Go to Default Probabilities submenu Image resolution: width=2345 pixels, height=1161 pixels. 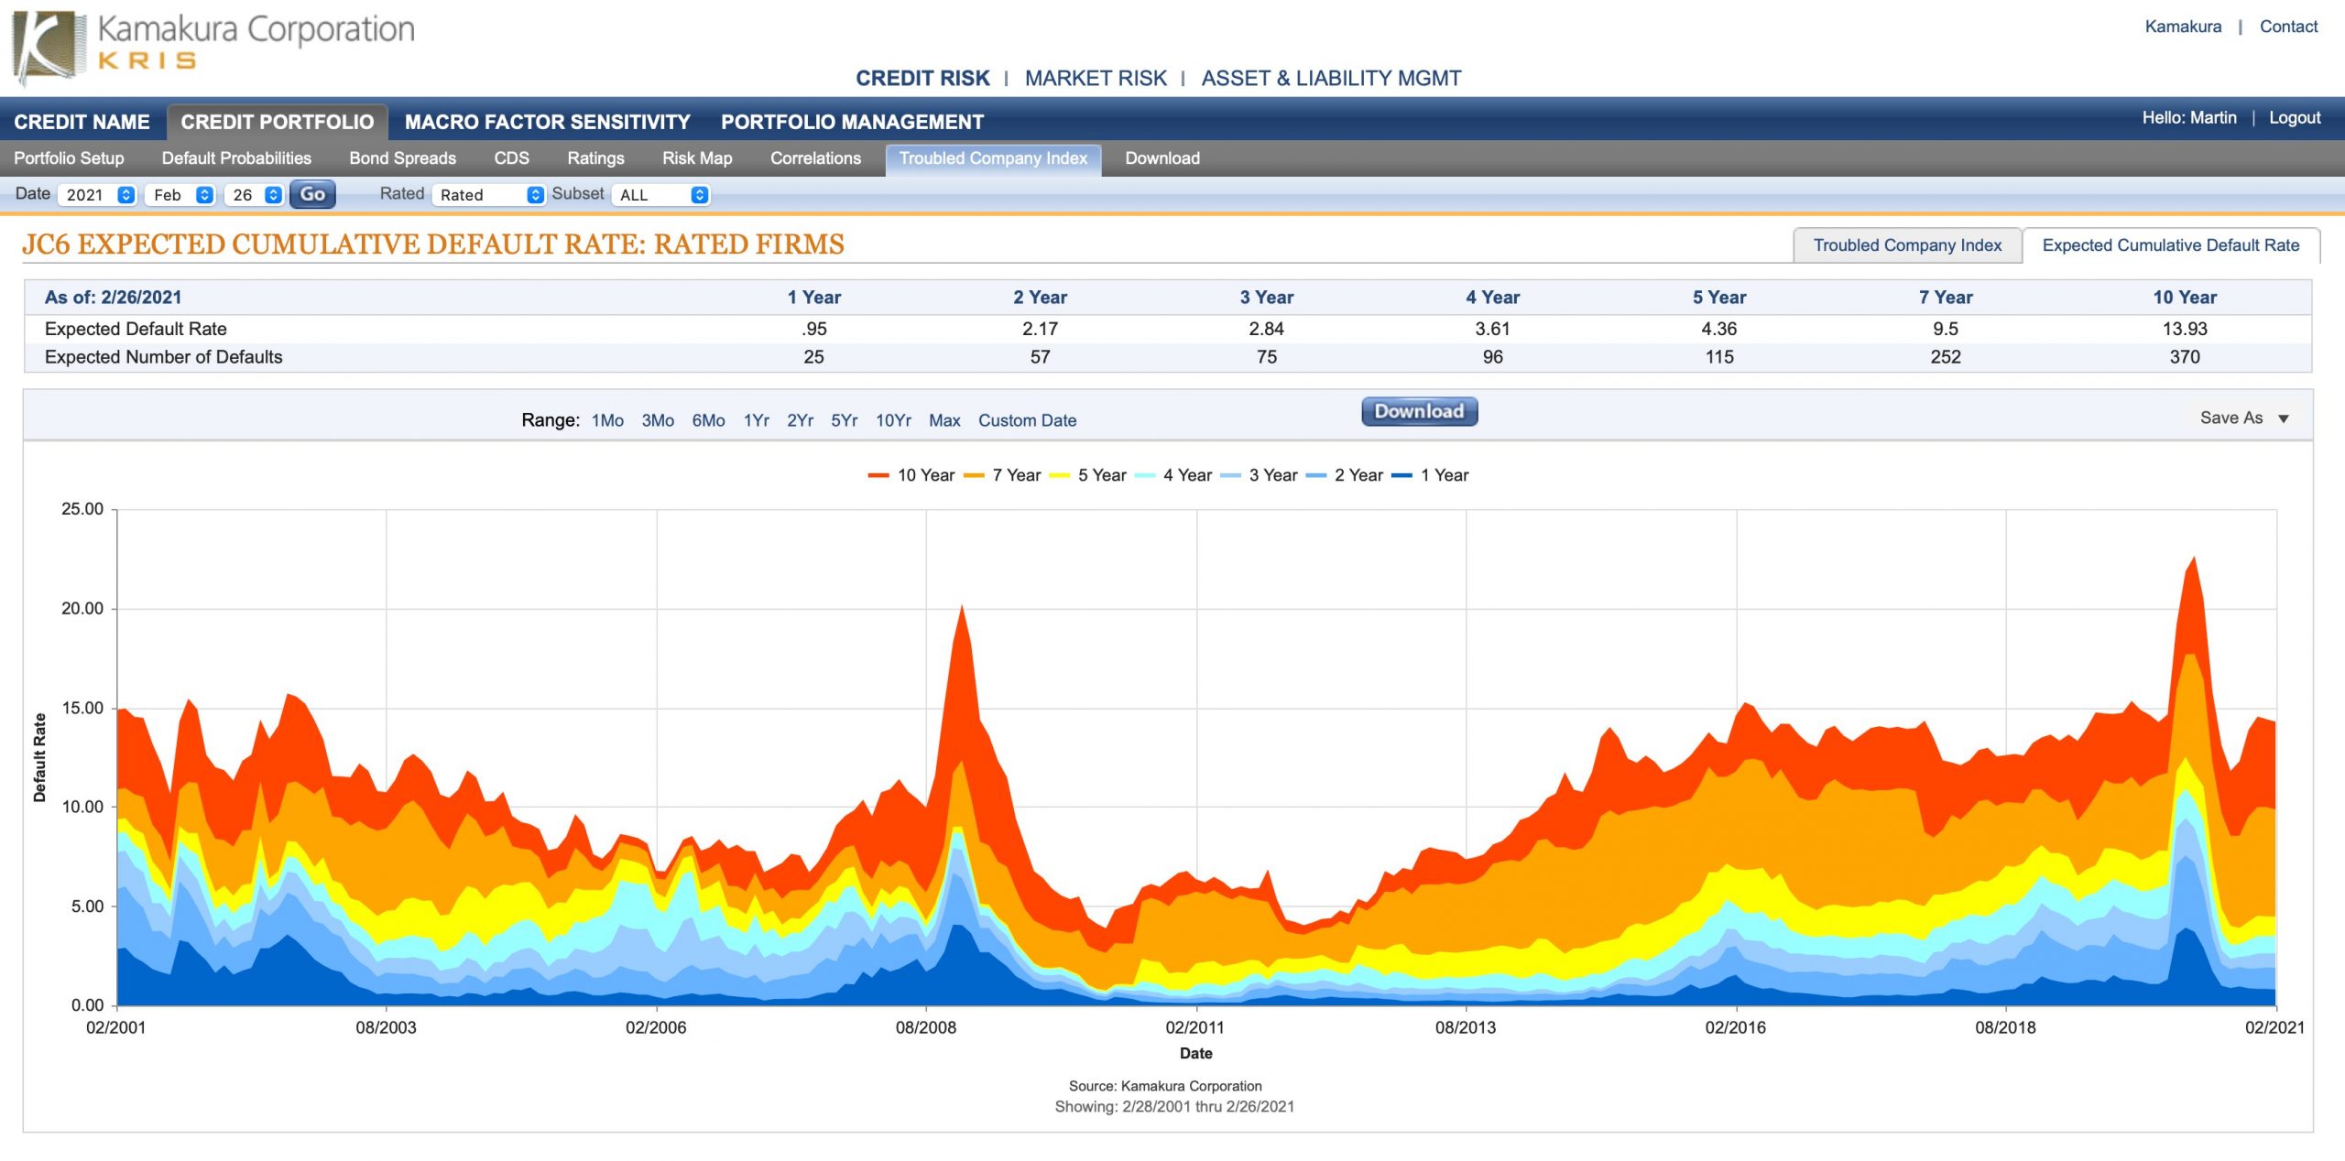pyautogui.click(x=236, y=158)
